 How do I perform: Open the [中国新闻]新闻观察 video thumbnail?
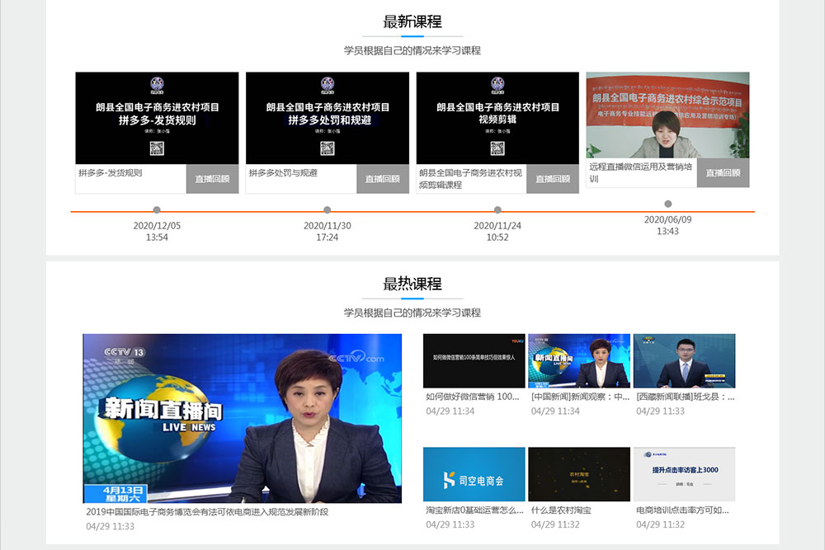(578, 360)
